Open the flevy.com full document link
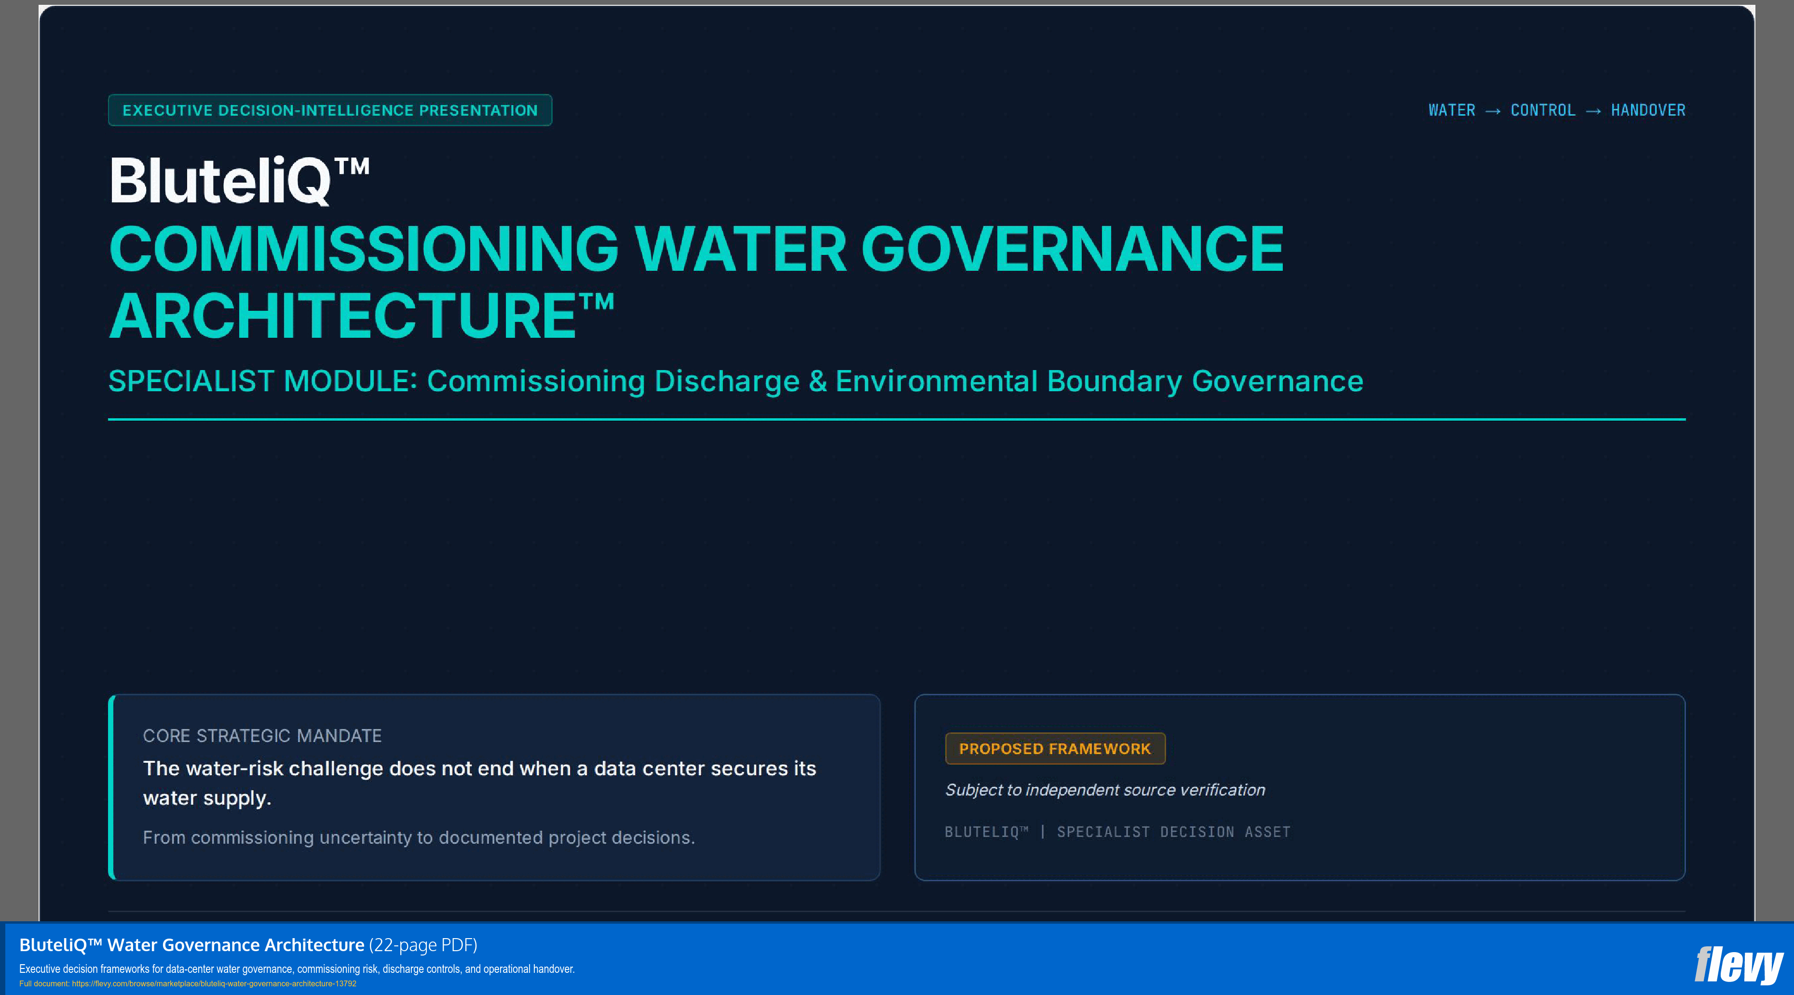 pos(214,984)
